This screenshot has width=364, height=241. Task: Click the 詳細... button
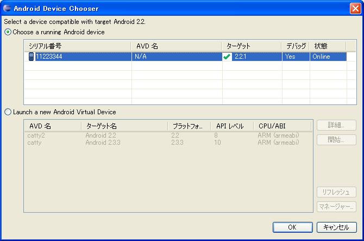coord(336,125)
